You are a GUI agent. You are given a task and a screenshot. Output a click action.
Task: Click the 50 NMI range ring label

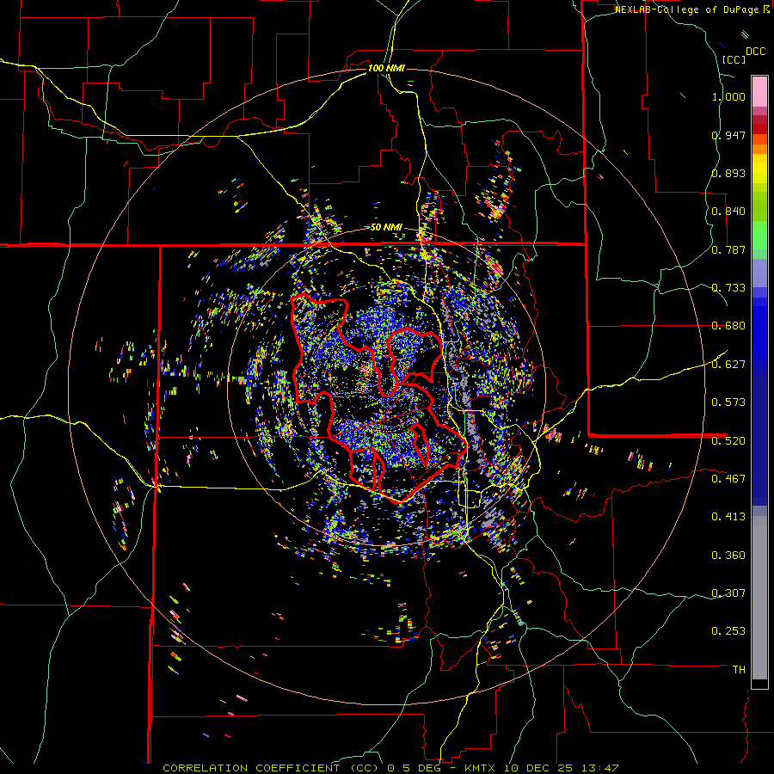(386, 228)
